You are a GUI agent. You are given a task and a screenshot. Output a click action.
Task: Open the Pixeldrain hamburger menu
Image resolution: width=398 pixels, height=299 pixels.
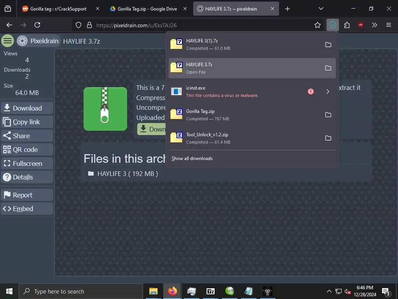8,40
